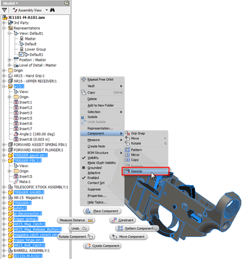The height and width of the screenshot is (259, 244).
Task: Expand FORWARD ASSIST SPRING PIN:1 node
Action: click(x=4, y=145)
